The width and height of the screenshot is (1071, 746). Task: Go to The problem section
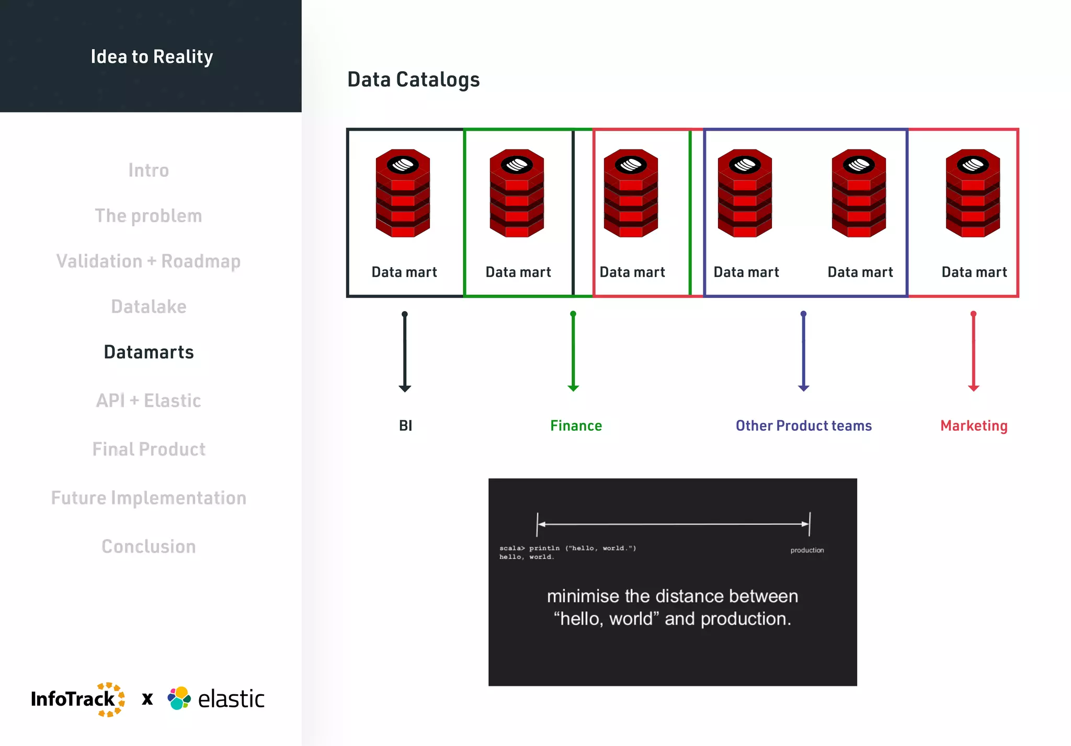point(149,216)
